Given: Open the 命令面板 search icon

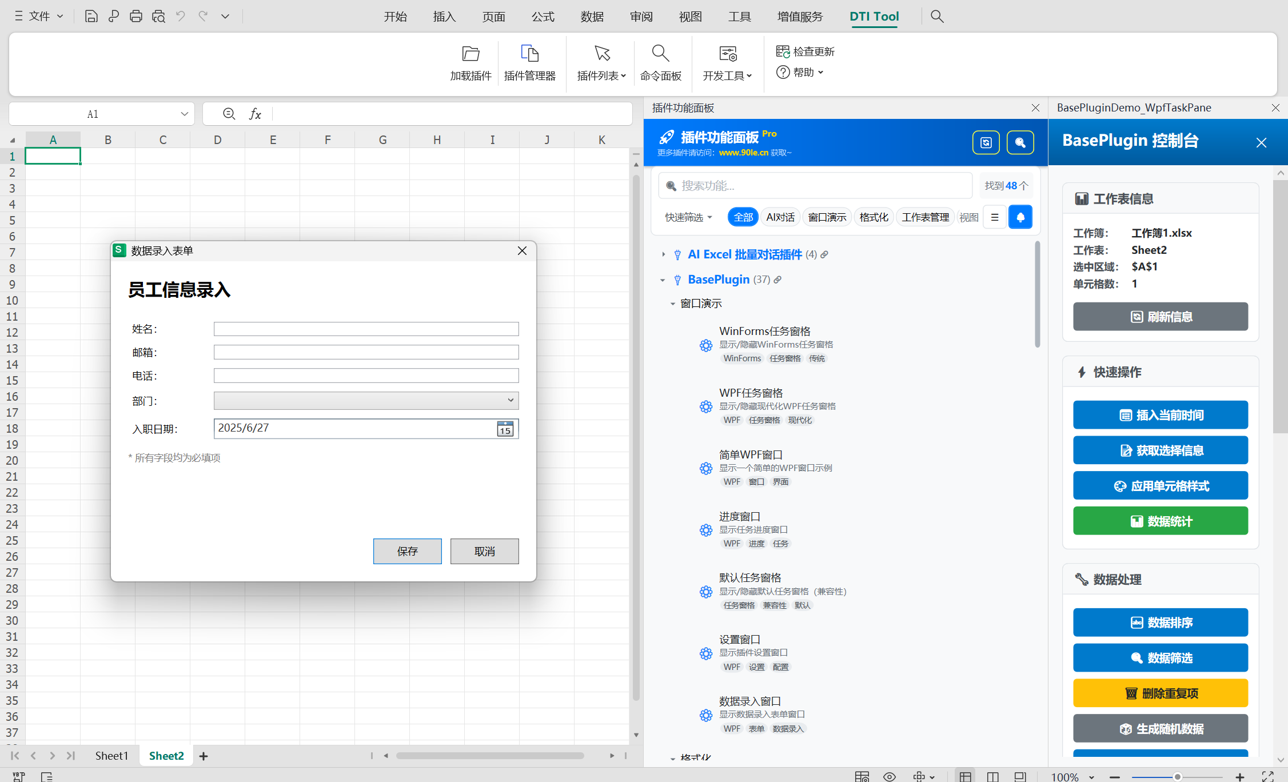Looking at the screenshot, I should click(660, 54).
